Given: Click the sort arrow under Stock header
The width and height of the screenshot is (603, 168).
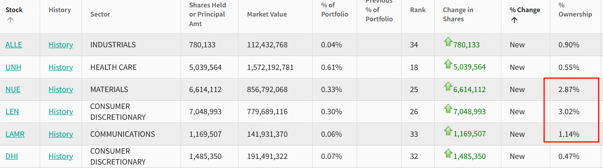Looking at the screenshot, I should [x=10, y=20].
